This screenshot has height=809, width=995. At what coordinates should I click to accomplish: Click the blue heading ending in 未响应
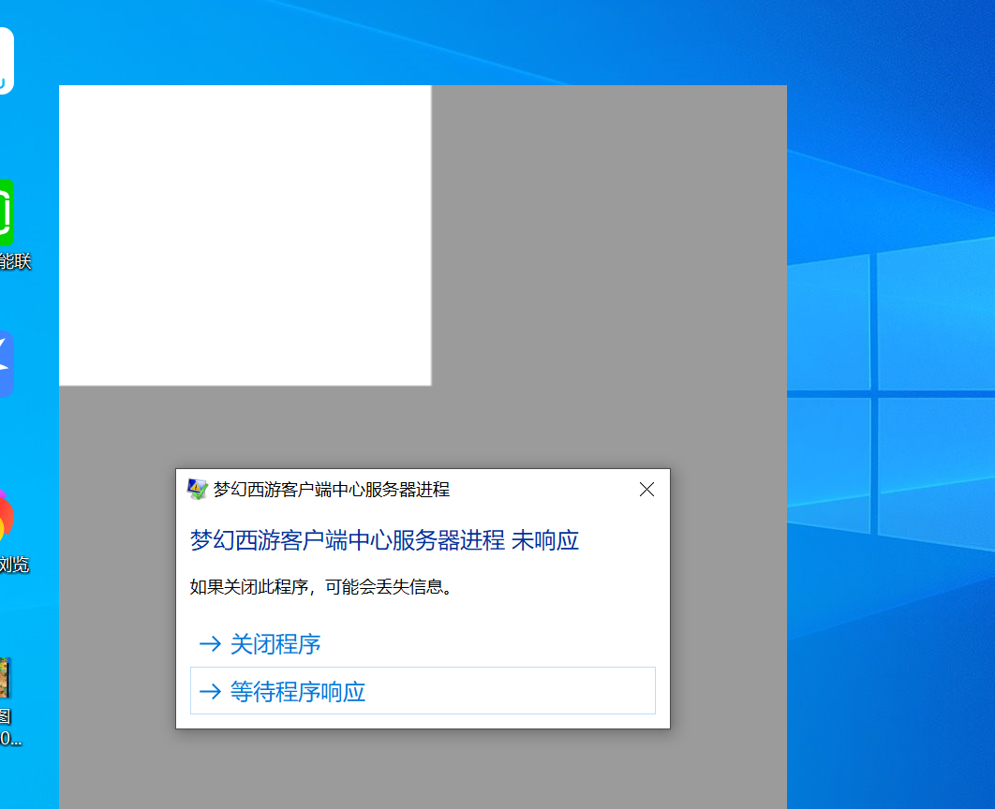point(384,541)
